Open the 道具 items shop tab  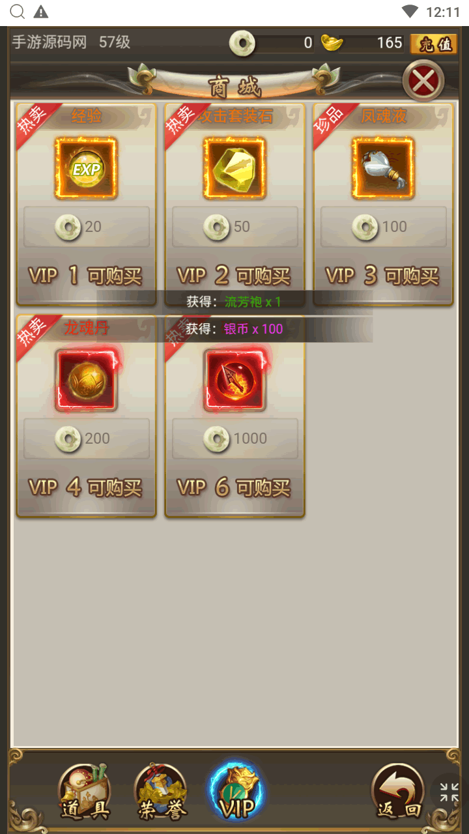pyautogui.click(x=85, y=793)
